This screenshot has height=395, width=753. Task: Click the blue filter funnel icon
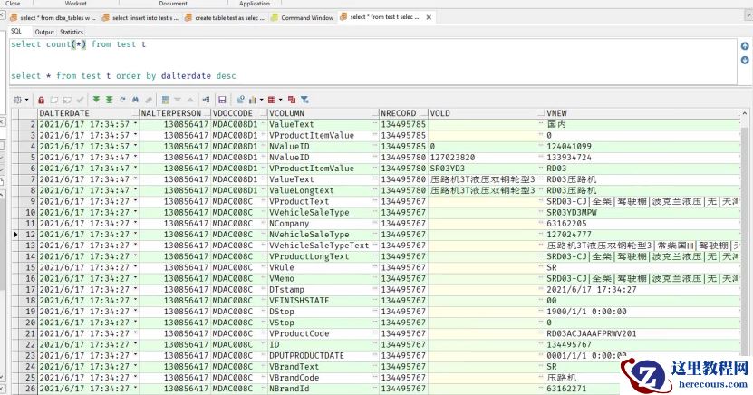(x=304, y=100)
